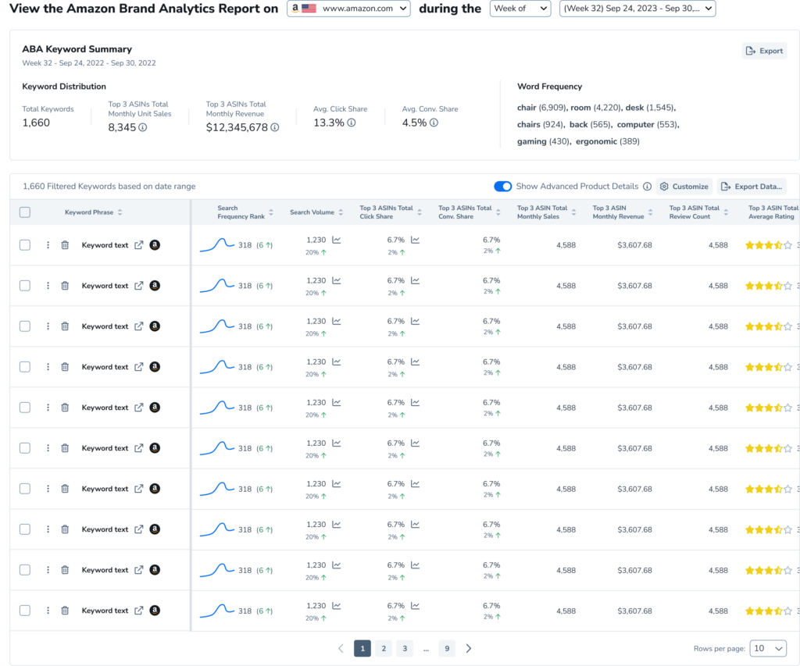Sort by Top 3 ASINs Total Conv. Share

(x=498, y=212)
